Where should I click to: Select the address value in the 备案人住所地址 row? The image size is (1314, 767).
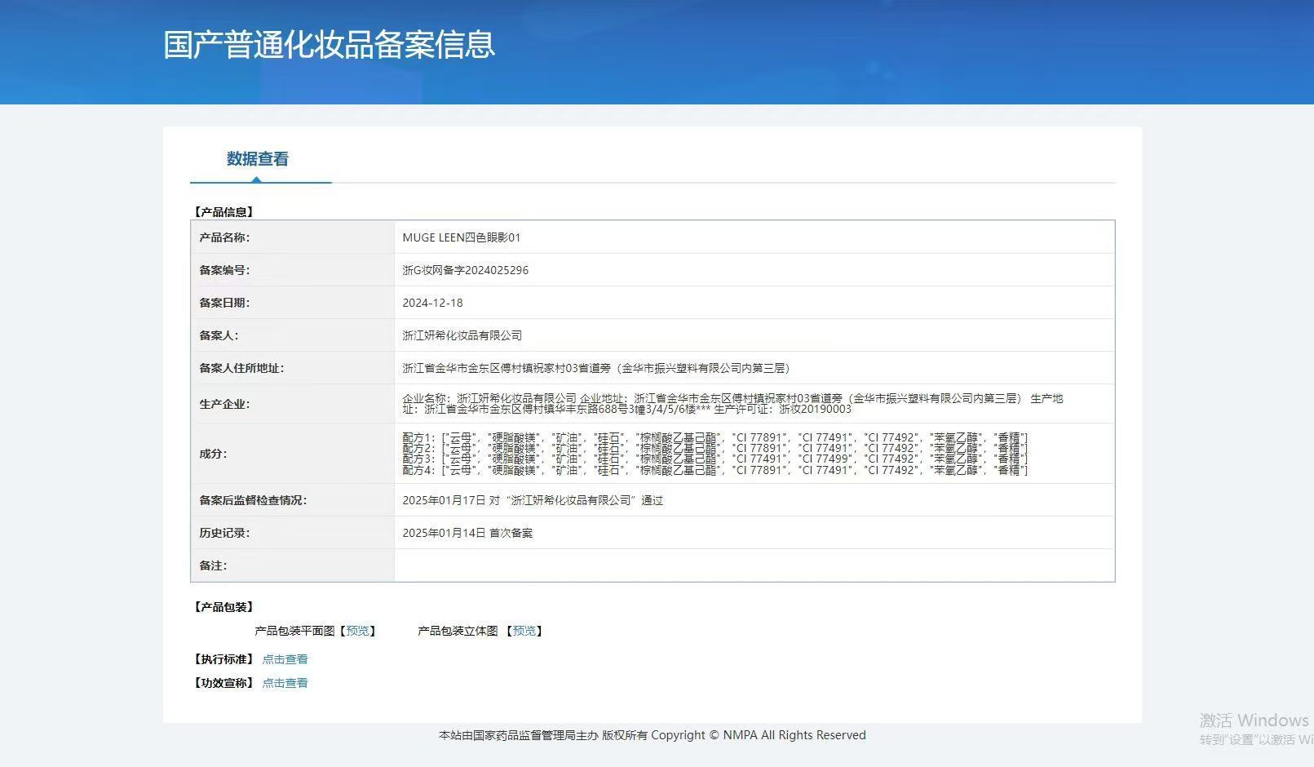click(597, 368)
